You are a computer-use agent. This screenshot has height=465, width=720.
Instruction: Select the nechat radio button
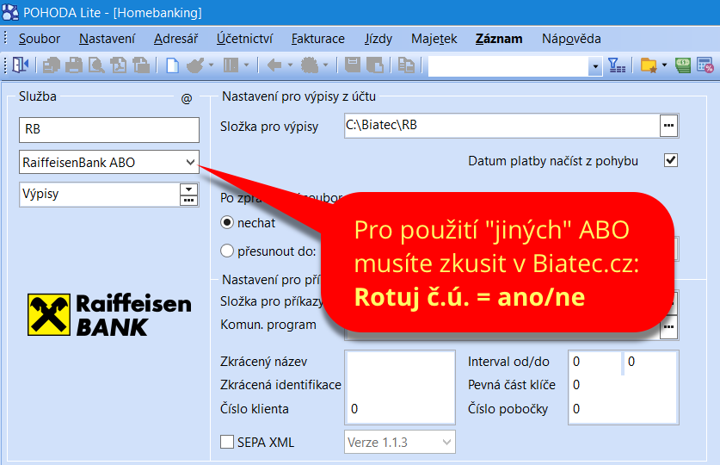(x=227, y=223)
